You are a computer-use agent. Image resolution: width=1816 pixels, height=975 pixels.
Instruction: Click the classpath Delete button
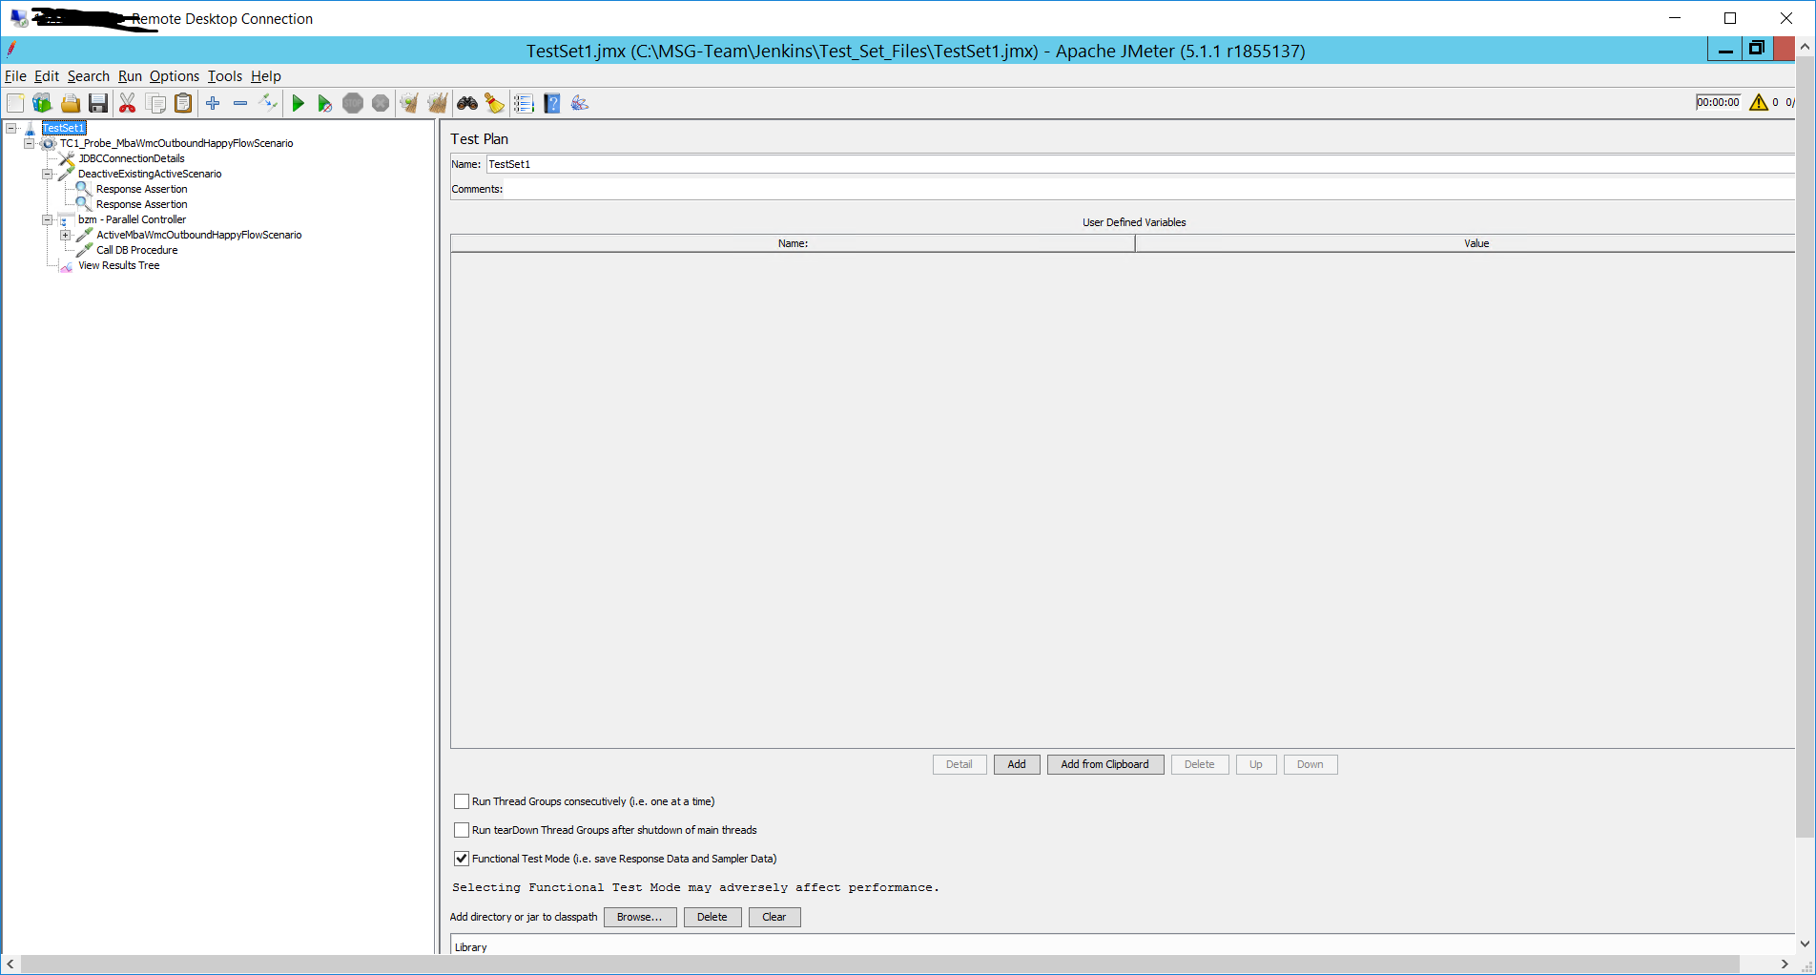point(712,917)
